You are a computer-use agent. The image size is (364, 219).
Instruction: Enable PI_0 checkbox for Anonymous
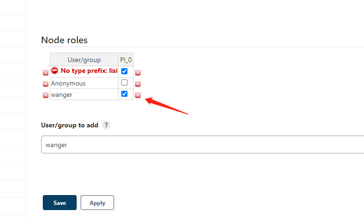pos(124,83)
